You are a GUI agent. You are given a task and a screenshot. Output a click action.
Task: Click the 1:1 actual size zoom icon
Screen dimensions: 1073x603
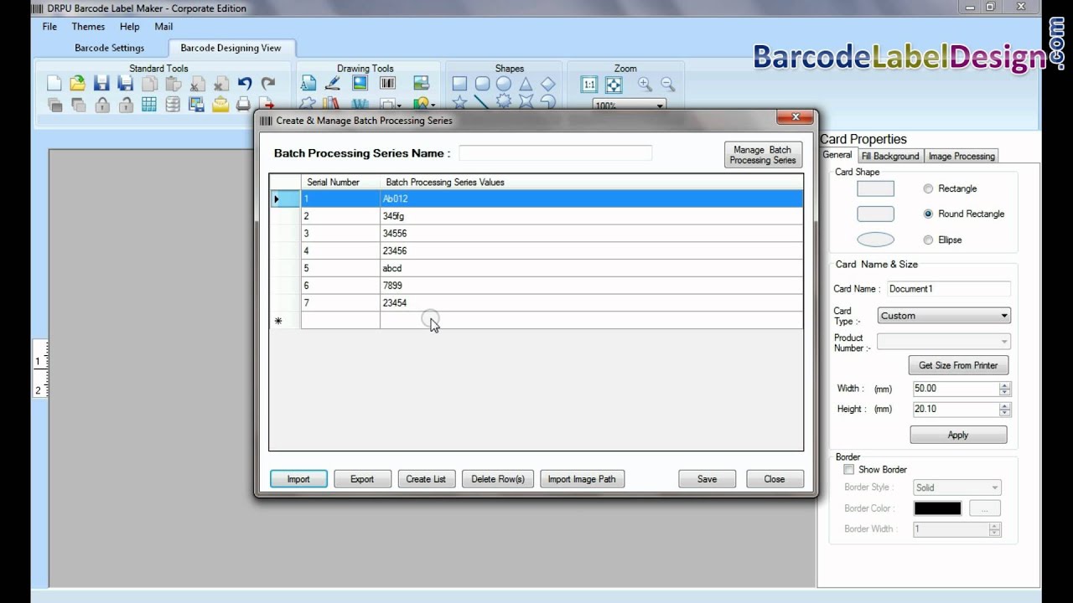tap(589, 84)
